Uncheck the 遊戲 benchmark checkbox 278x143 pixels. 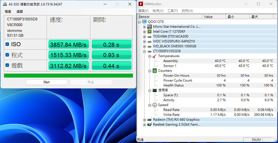pyautogui.click(x=7, y=65)
